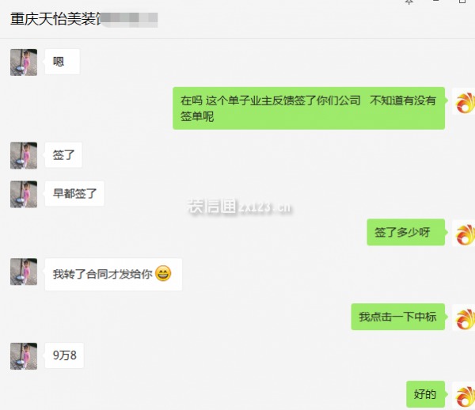Select the green 签了多少呀 message bubble
Screen dimensions: 475x410
[x=405, y=232]
